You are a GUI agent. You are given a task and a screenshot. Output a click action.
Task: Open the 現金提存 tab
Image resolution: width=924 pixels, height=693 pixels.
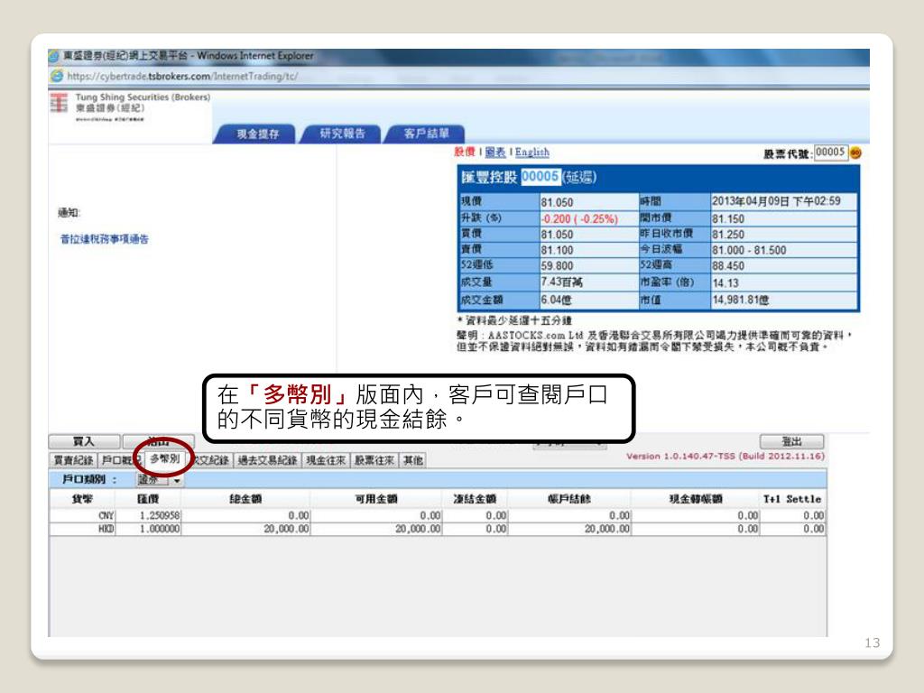coord(257,134)
